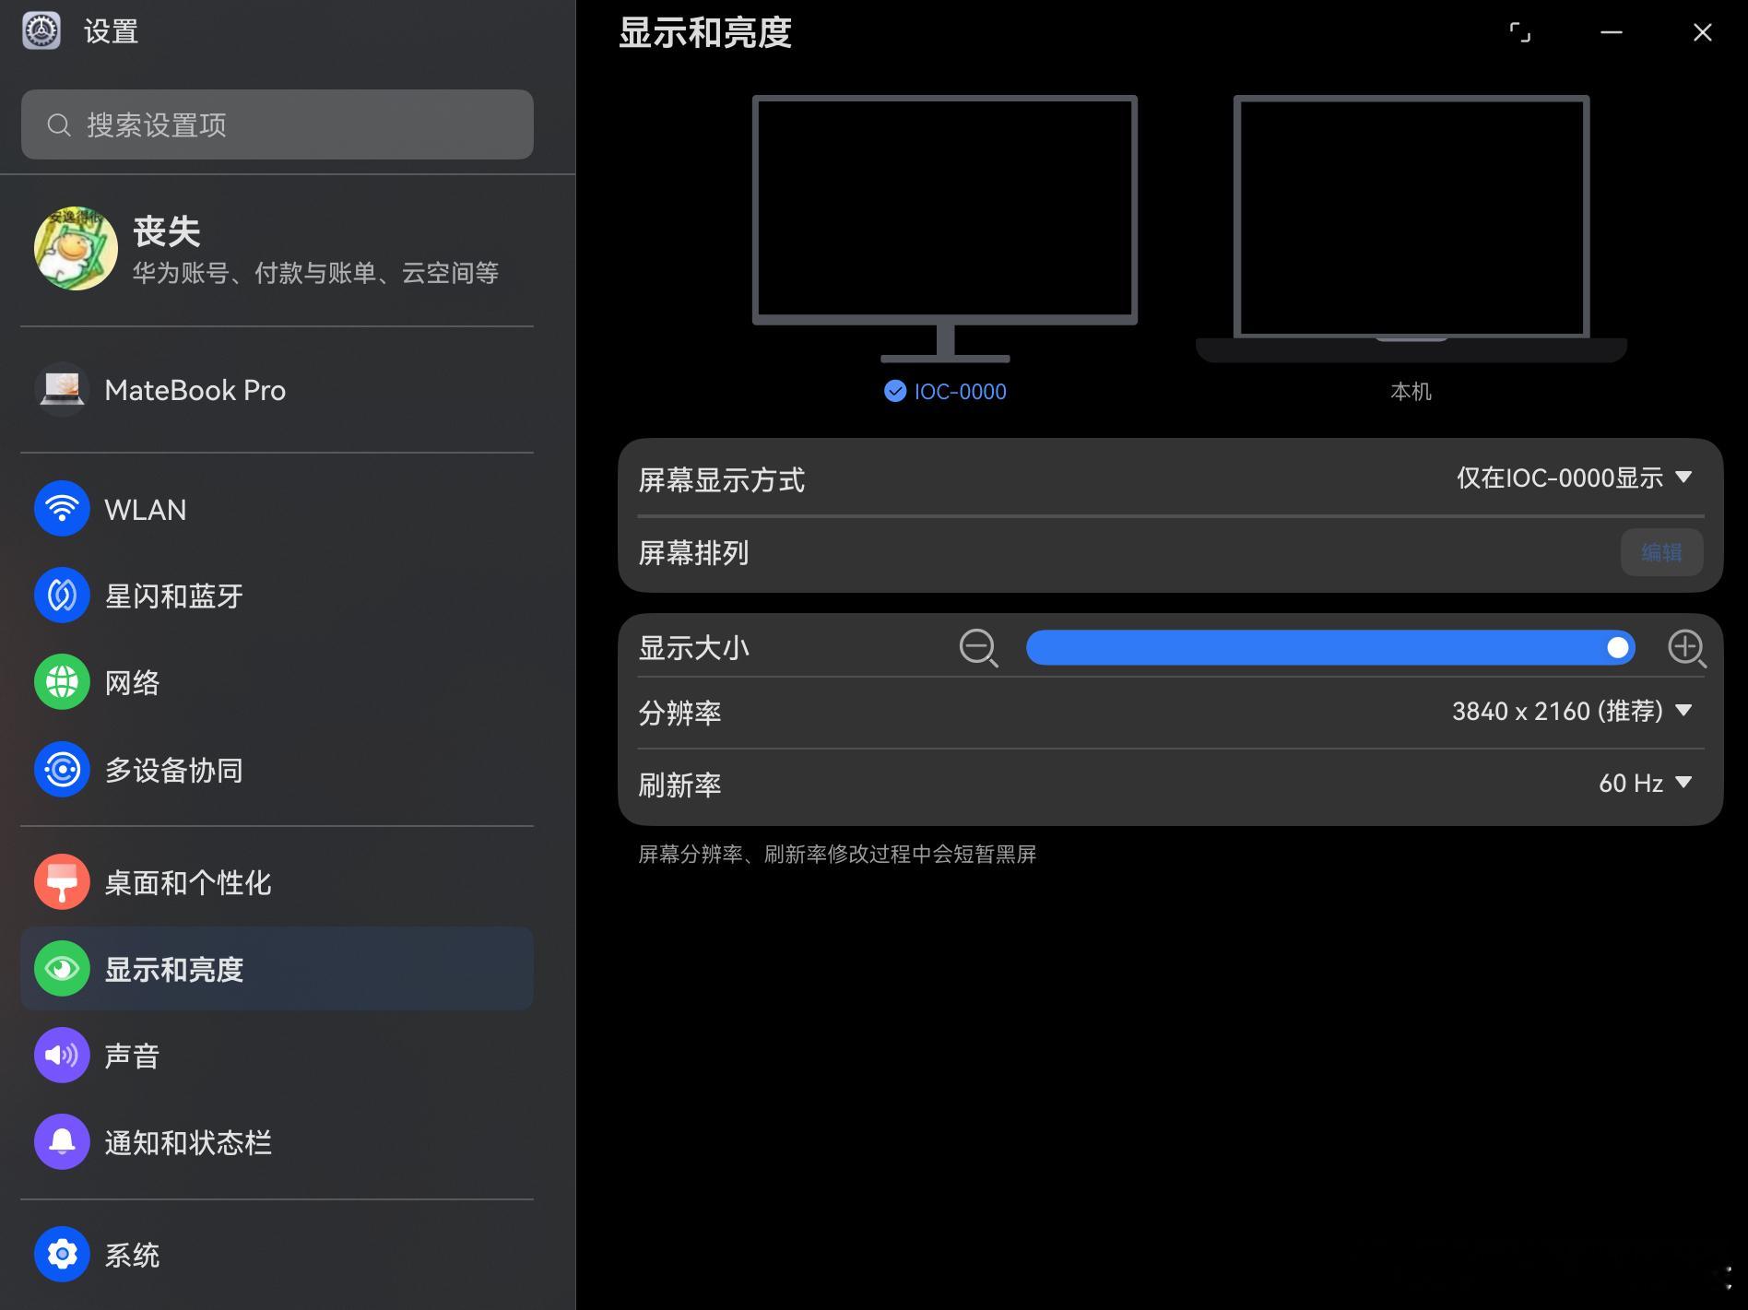Zoom out display size with minus magnifier
Image resolution: width=1748 pixels, height=1310 pixels.
click(x=978, y=648)
